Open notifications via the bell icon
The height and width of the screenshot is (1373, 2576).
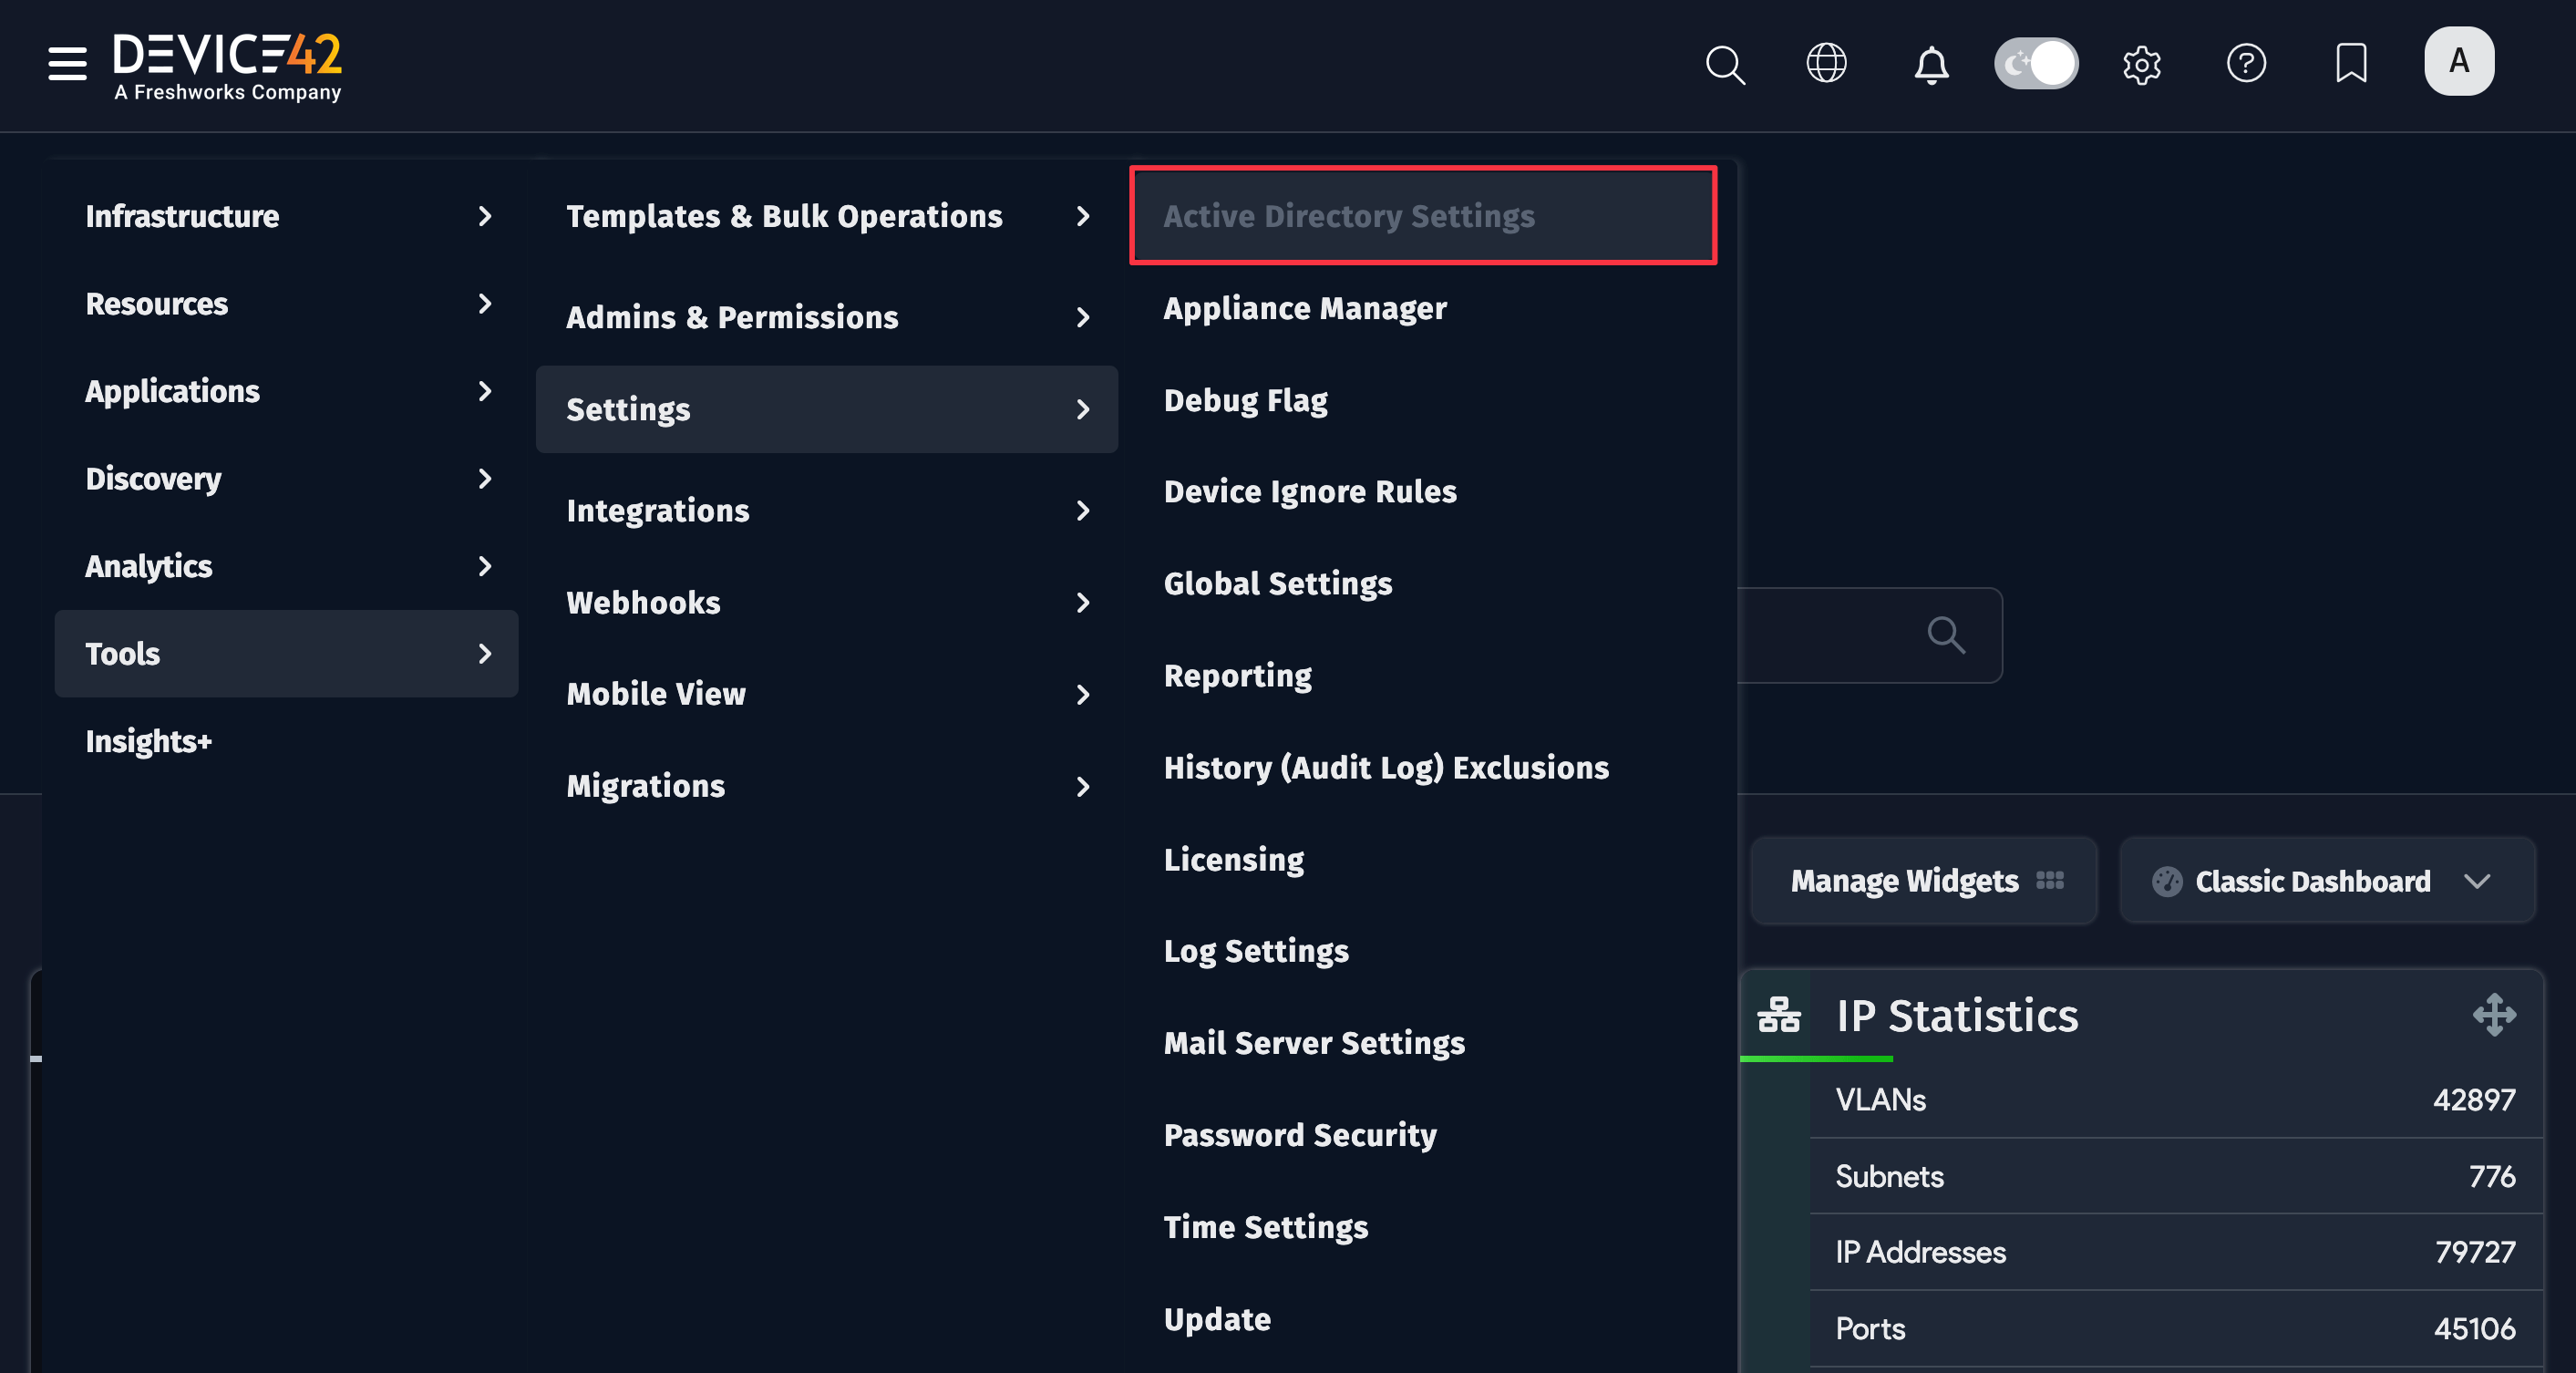(1930, 64)
